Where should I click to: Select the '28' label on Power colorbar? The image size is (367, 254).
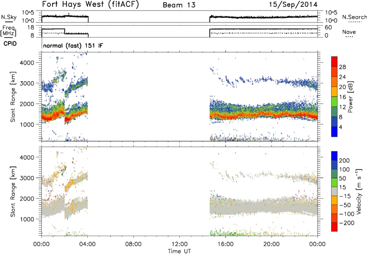342,67
